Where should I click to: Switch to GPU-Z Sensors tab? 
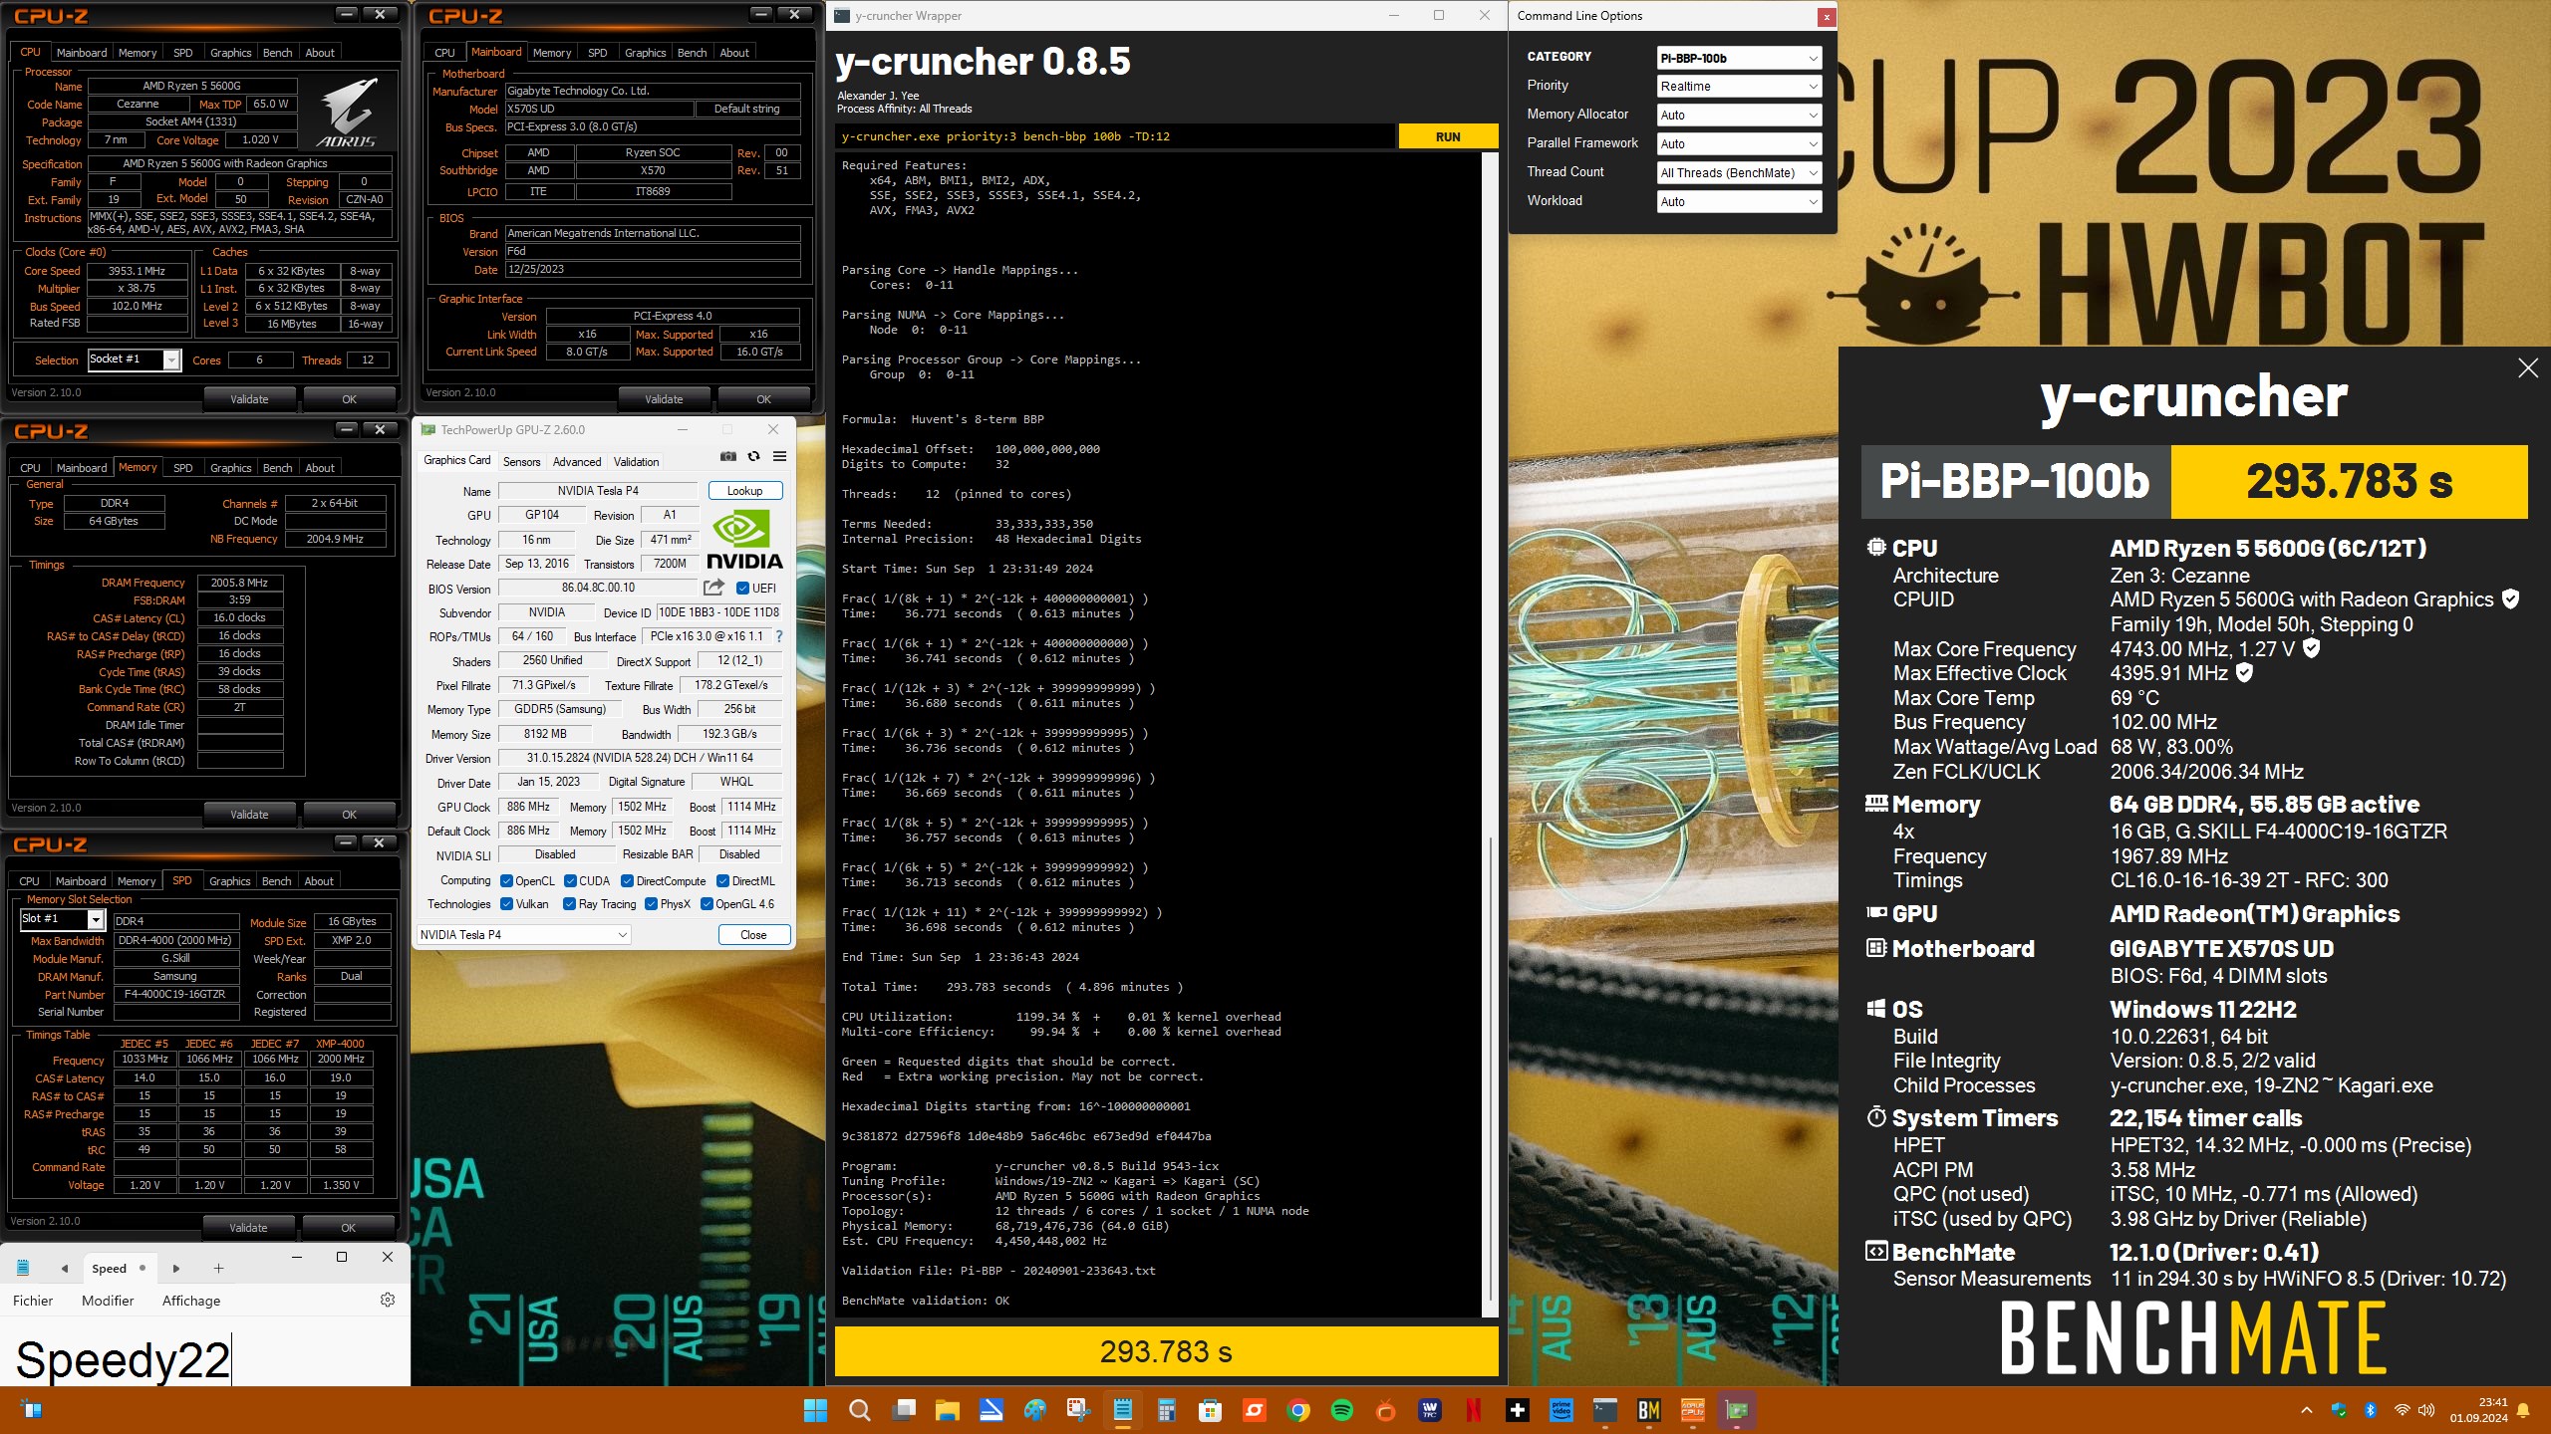(521, 462)
